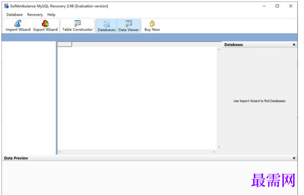304x195 pixels.
Task: Click the Databases panel title header
Action: click(x=233, y=45)
